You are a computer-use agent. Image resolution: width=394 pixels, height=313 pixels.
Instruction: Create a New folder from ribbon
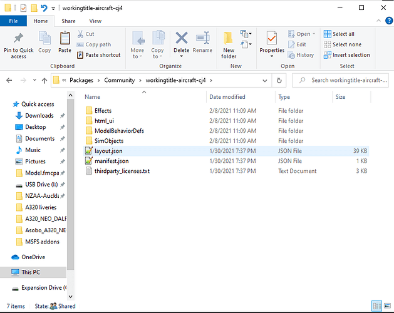(x=229, y=43)
